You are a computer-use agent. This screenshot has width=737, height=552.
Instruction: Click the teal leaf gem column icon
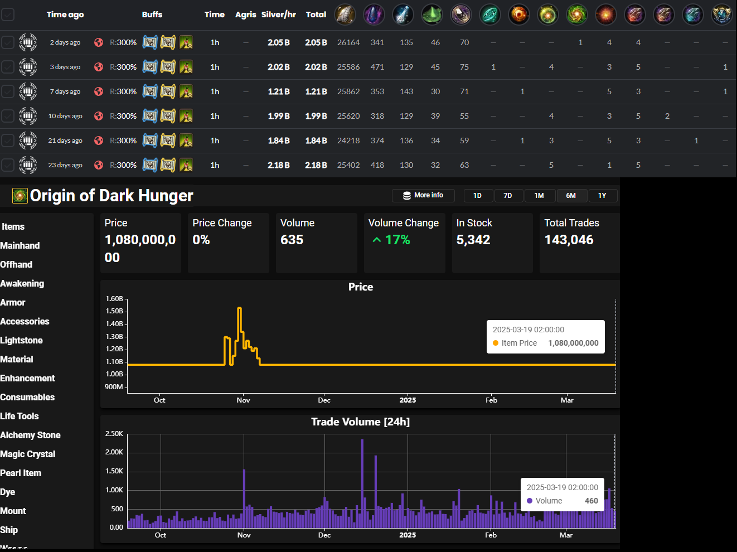pyautogui.click(x=490, y=14)
